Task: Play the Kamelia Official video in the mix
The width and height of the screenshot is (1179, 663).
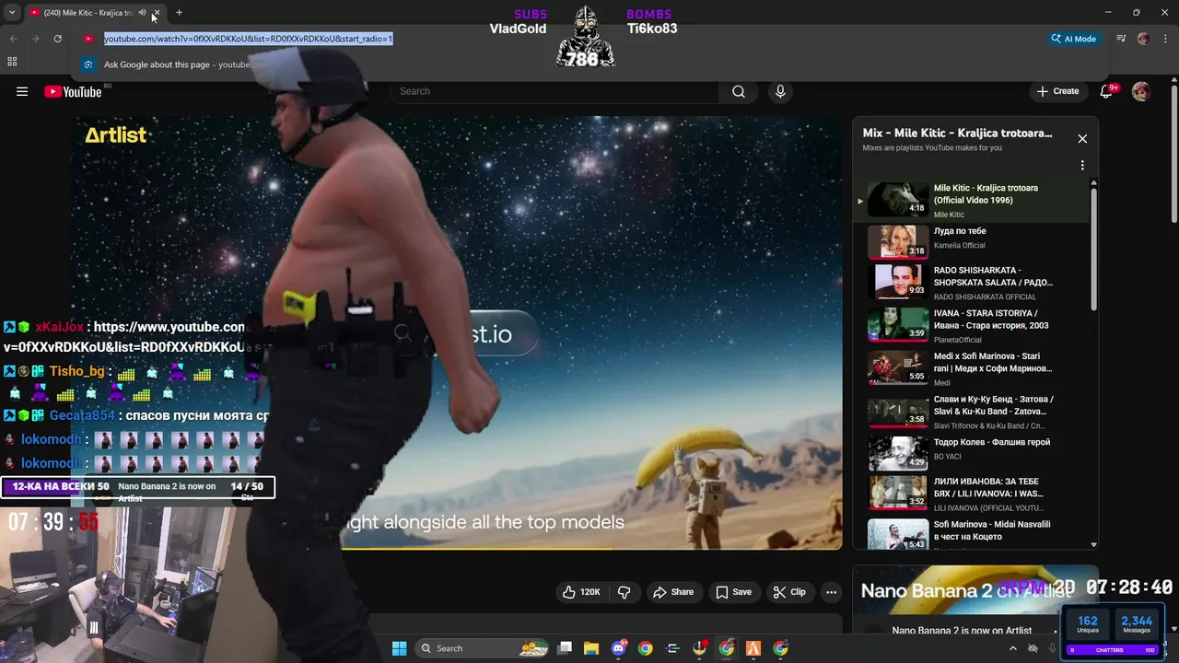Action: pos(972,241)
